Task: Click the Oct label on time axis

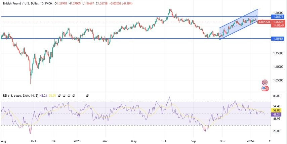Action: pyautogui.click(x=34, y=141)
